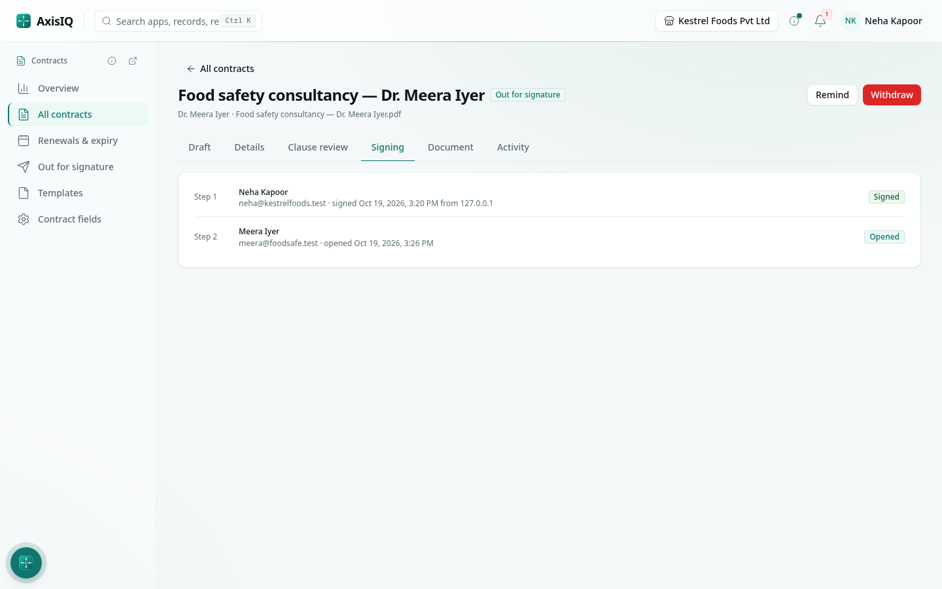
Task: Click signer name Neha Kapoor in Step 1
Action: [x=263, y=192]
